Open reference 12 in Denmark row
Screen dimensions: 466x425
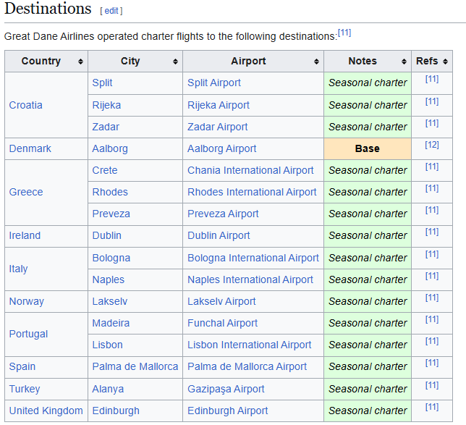pos(432,145)
